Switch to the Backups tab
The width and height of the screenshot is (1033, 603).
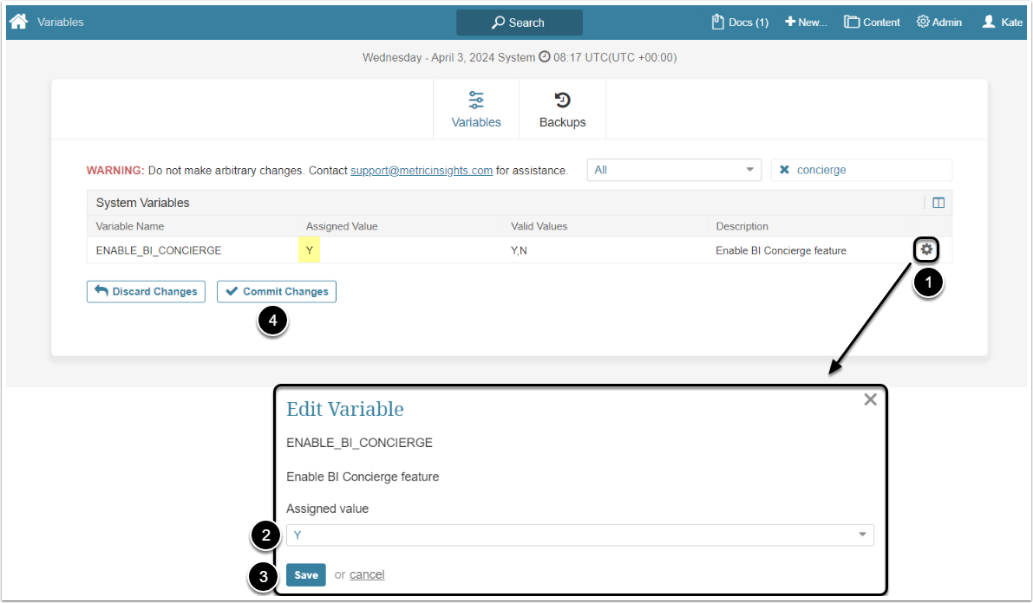(562, 110)
